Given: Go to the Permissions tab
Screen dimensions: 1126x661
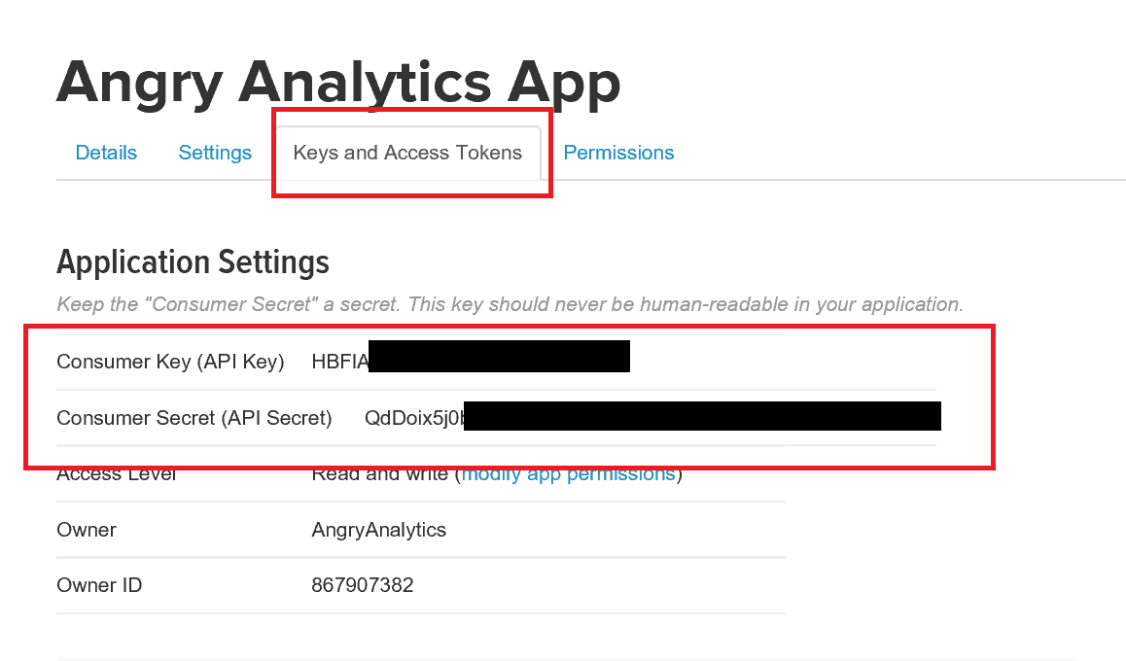Looking at the screenshot, I should [618, 153].
